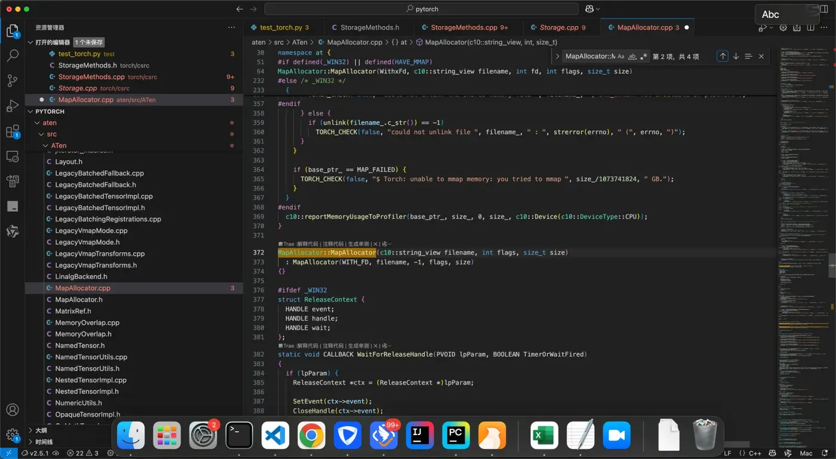Screen dimensions: 836x459
Task: Go to next find match arrow
Action: pos(736,56)
